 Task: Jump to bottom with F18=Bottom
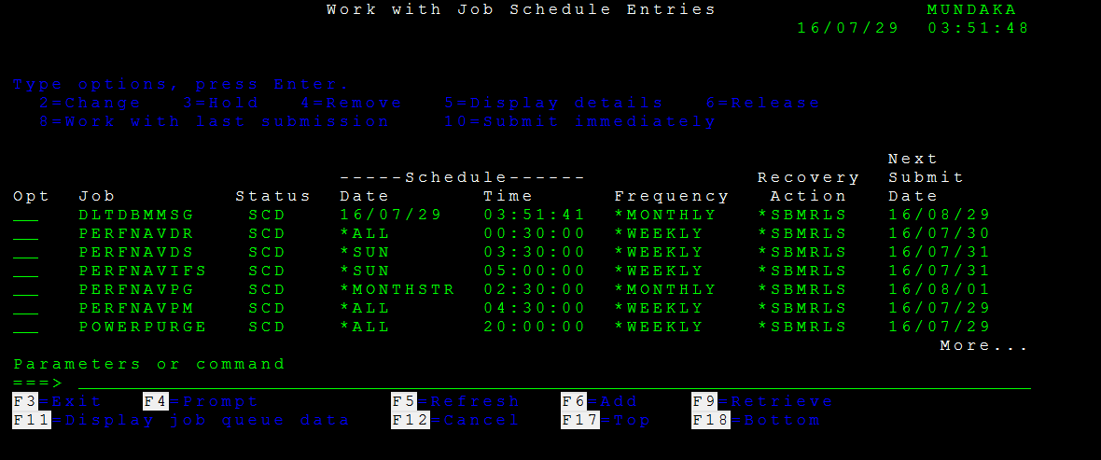coord(756,420)
